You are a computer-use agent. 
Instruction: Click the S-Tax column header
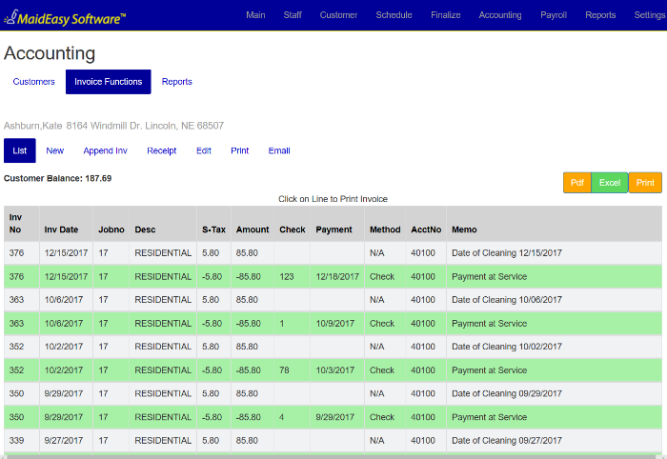click(x=214, y=224)
